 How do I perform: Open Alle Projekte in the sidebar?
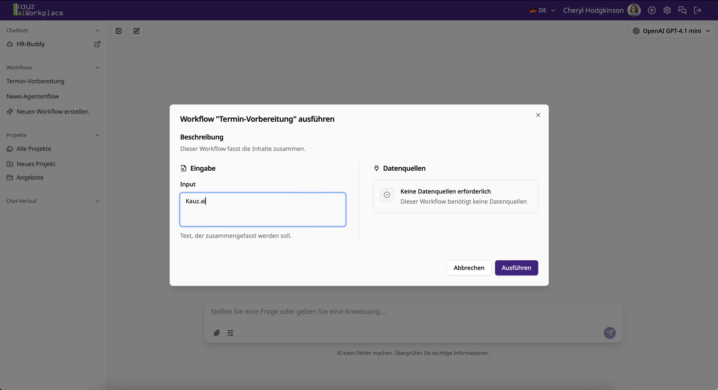point(34,148)
